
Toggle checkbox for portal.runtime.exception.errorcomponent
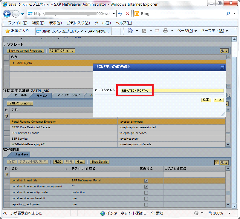146,187
